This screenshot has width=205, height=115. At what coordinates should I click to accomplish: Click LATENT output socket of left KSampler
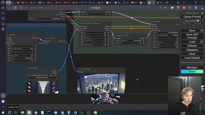tap(37, 38)
